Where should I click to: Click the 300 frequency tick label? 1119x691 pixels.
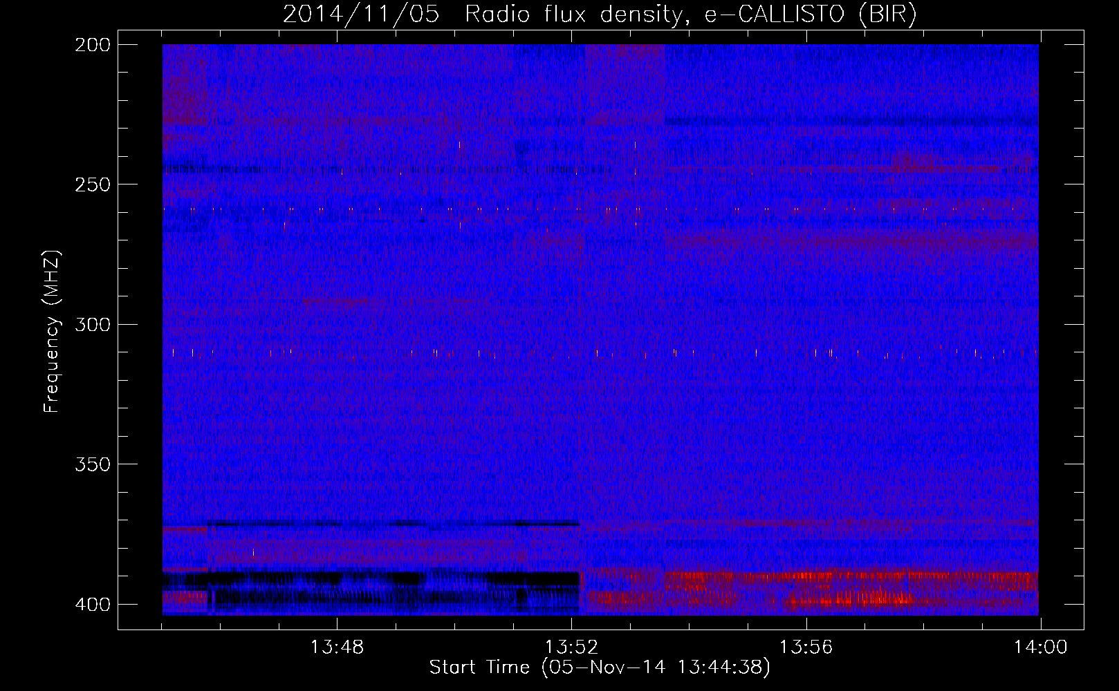click(x=92, y=324)
